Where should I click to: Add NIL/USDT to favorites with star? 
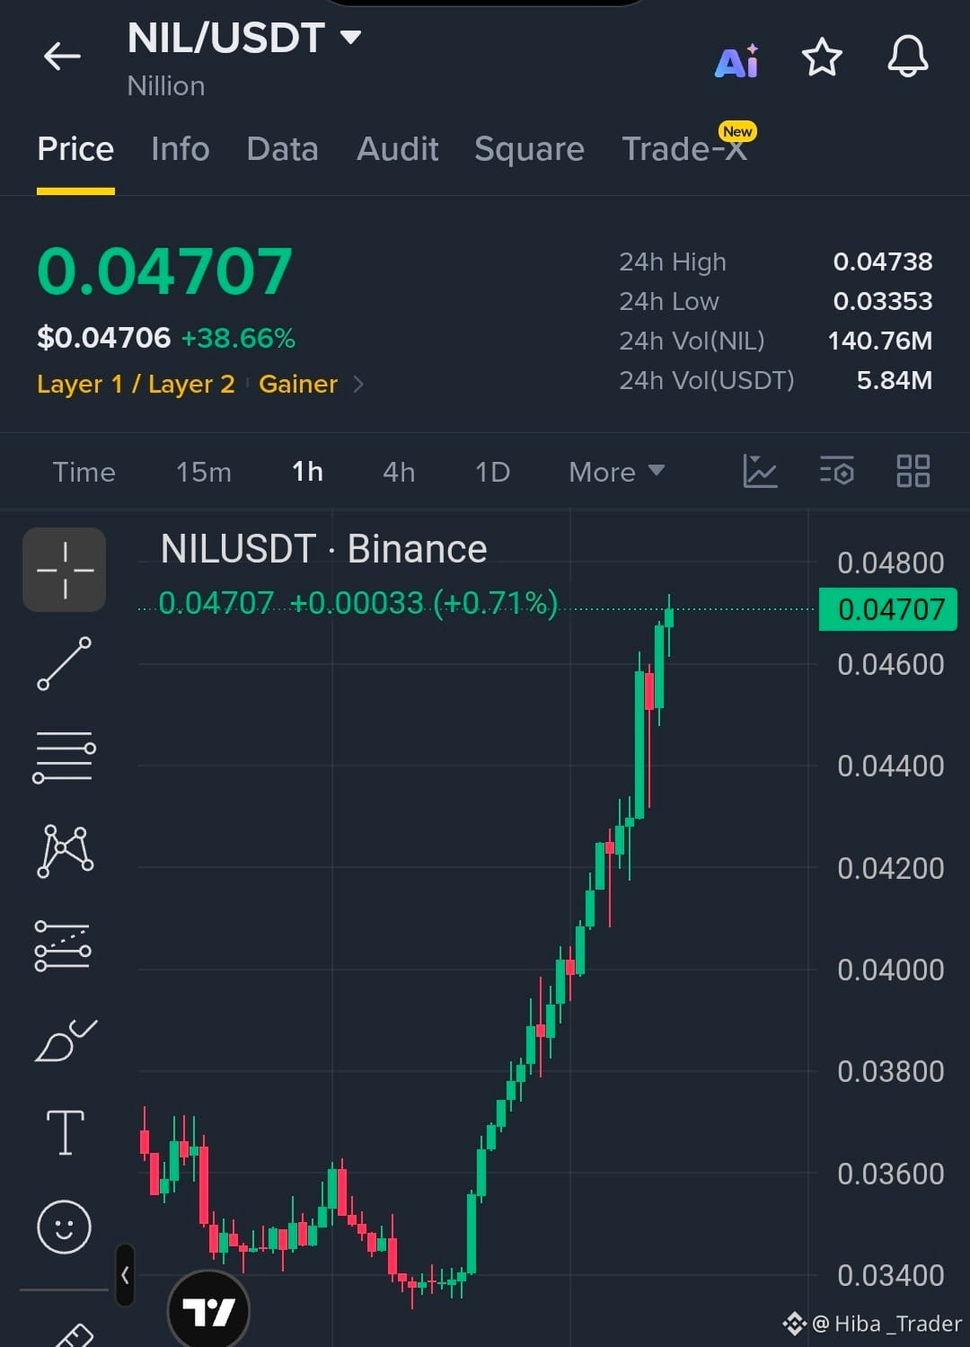click(821, 58)
